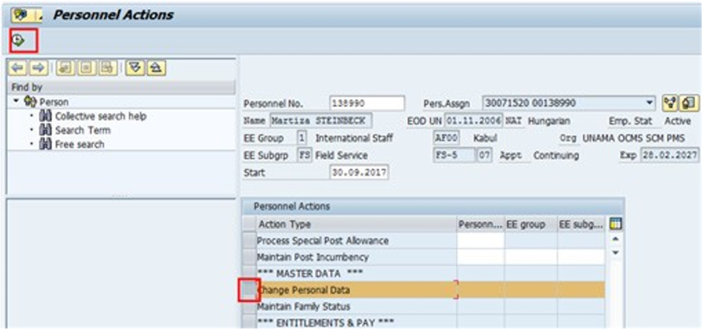The height and width of the screenshot is (329, 705).
Task: Select the Maintain Post Incumbency row selector
Action: (248, 257)
